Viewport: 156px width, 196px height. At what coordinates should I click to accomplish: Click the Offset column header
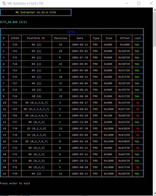click(125, 38)
